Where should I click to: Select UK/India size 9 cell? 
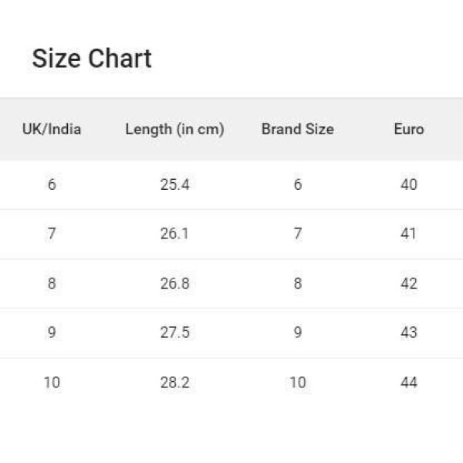click(x=52, y=333)
